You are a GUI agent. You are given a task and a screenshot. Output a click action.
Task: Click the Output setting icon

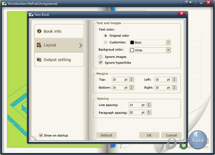click(x=39, y=60)
